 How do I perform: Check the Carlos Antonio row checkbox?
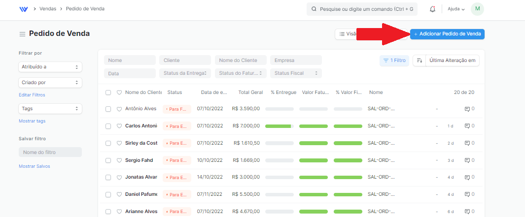point(108,126)
